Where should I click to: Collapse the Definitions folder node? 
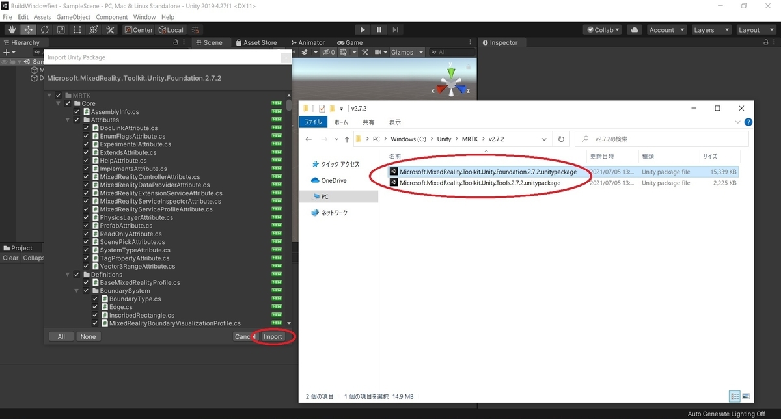(68, 275)
